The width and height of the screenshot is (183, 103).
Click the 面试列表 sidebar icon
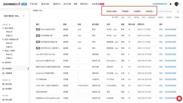pyautogui.click(x=3, y=84)
